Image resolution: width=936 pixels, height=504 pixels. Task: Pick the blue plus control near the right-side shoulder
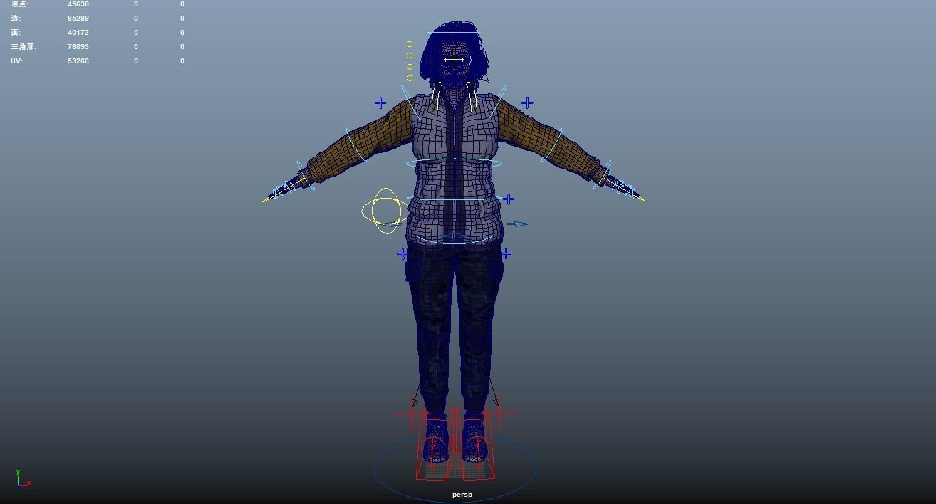527,103
